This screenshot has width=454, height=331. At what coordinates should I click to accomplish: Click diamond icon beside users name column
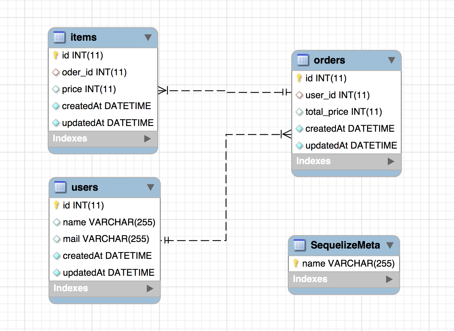[x=57, y=222]
